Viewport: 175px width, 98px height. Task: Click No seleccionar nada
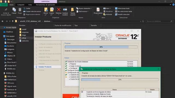coord(124,11)
